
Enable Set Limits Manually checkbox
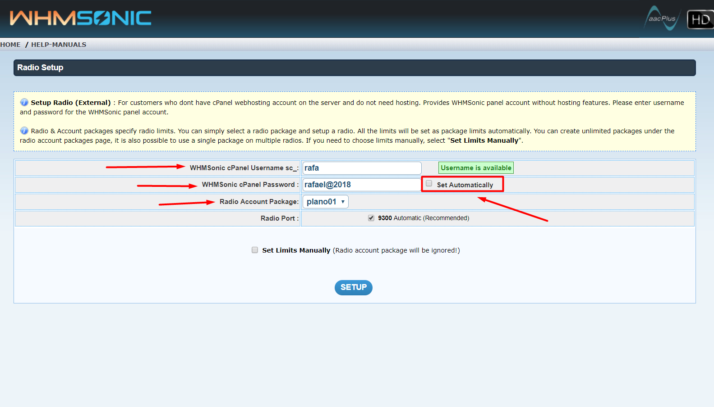[255, 250]
